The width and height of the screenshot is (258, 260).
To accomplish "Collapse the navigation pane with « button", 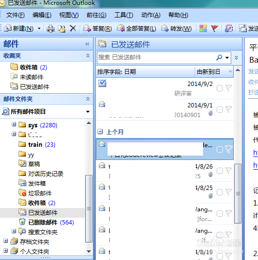I will 87,44.
